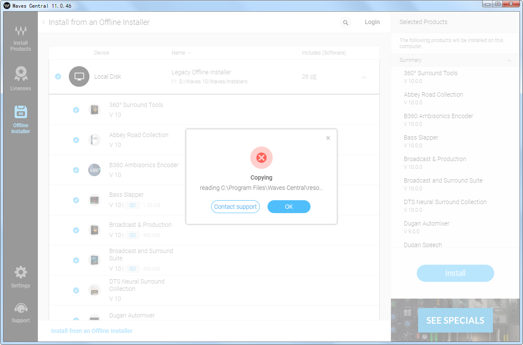Click Broadcast and Surround Suite icon
The image size is (523, 345).
pos(94,260)
